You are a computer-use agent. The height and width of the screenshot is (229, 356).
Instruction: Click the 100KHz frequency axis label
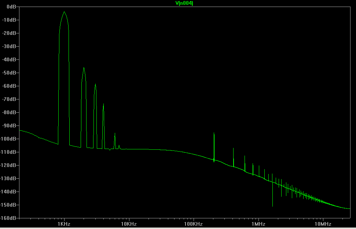(x=194, y=224)
